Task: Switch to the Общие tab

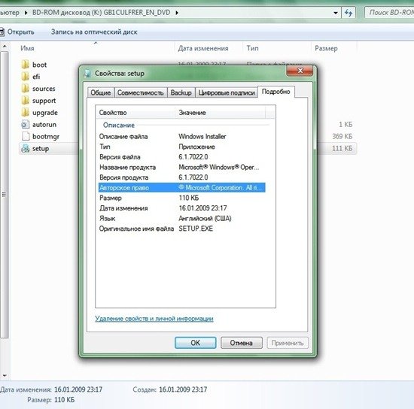Action: pyautogui.click(x=101, y=92)
